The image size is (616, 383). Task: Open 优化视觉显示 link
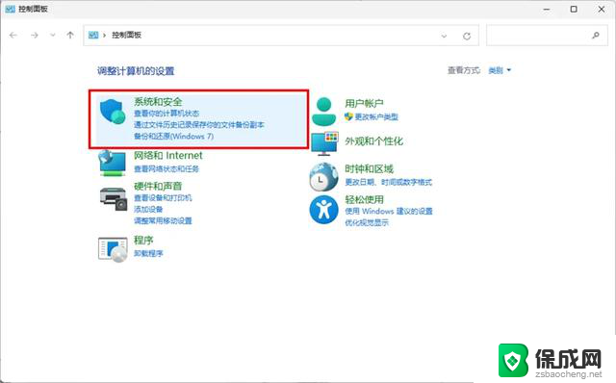pos(367,222)
